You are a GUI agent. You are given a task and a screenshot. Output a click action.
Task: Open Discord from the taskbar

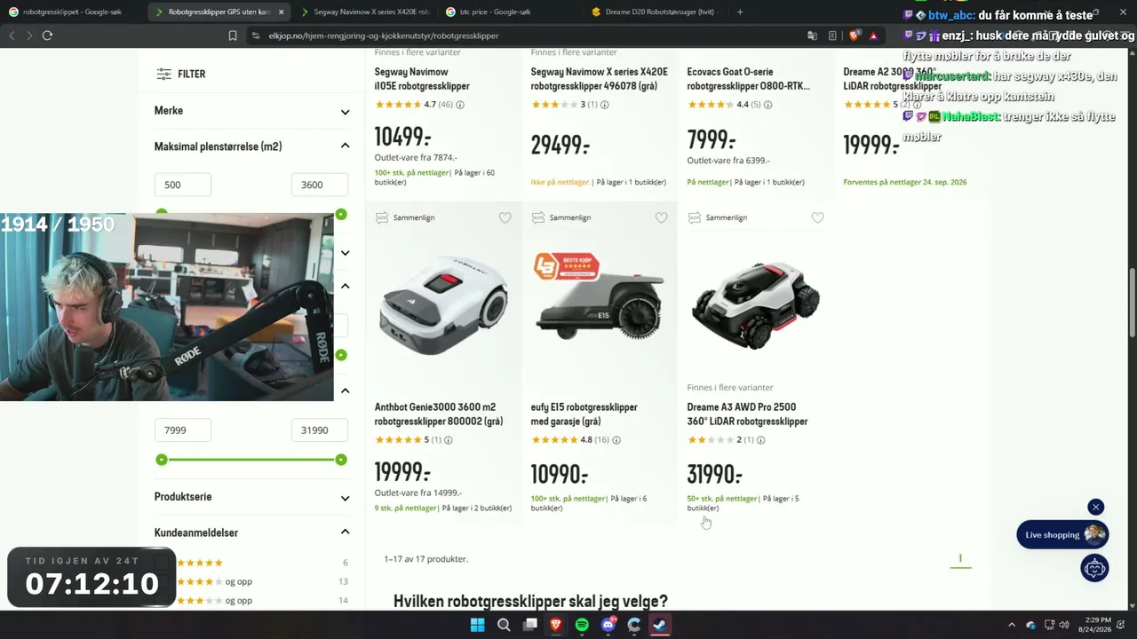608,625
